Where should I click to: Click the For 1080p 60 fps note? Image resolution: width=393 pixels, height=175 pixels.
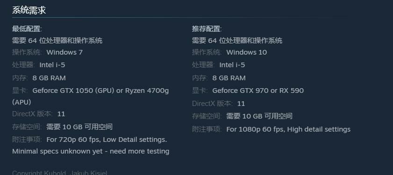[288, 129]
